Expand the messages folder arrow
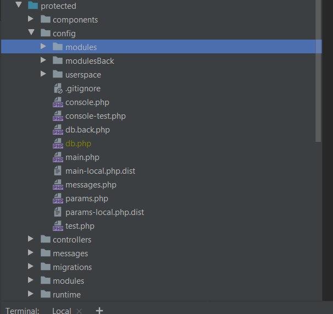Screen dimensions: 333x314 point(31,252)
